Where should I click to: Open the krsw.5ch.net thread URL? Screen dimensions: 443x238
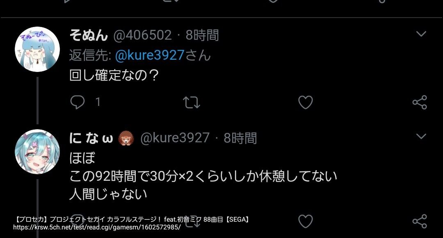click(97, 227)
